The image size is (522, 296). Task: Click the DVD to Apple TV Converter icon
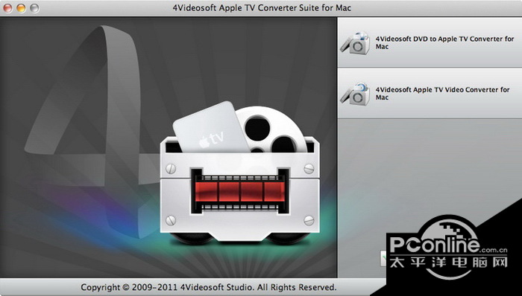(x=356, y=43)
